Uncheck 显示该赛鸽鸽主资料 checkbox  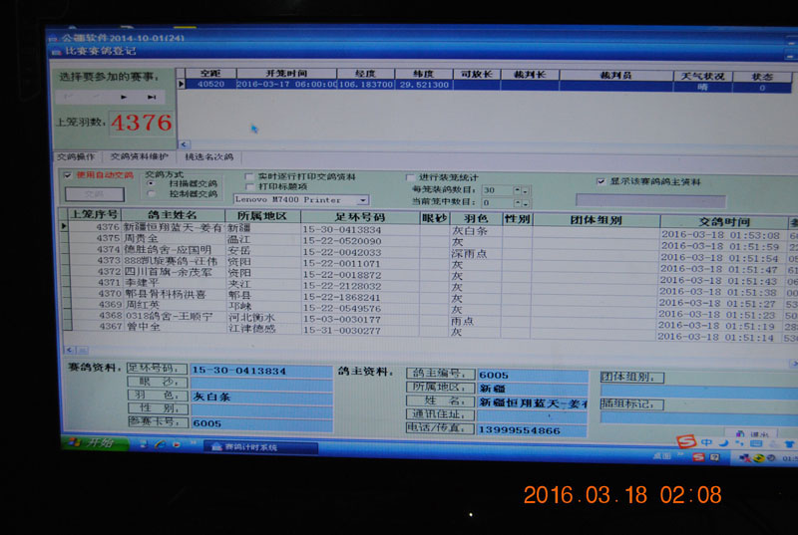pyautogui.click(x=599, y=180)
